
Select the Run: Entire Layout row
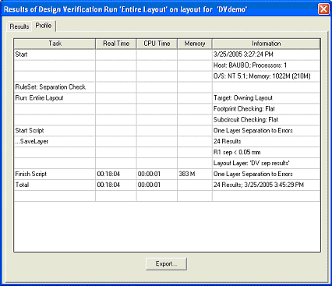tap(167, 98)
